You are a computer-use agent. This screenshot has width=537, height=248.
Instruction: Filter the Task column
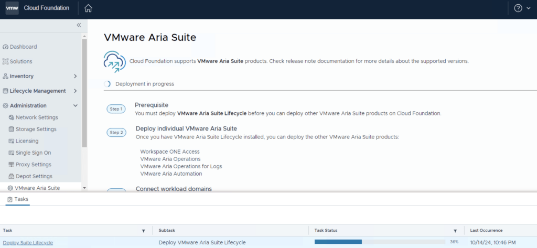coord(144,231)
